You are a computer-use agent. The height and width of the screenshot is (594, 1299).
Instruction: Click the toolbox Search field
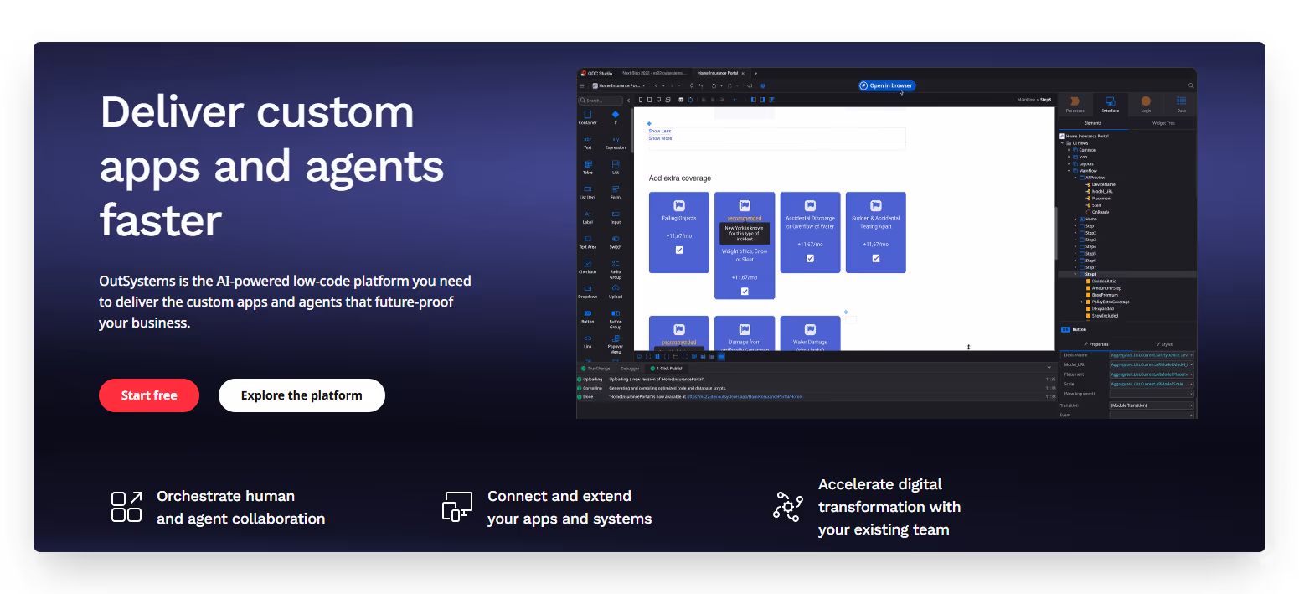[602, 100]
